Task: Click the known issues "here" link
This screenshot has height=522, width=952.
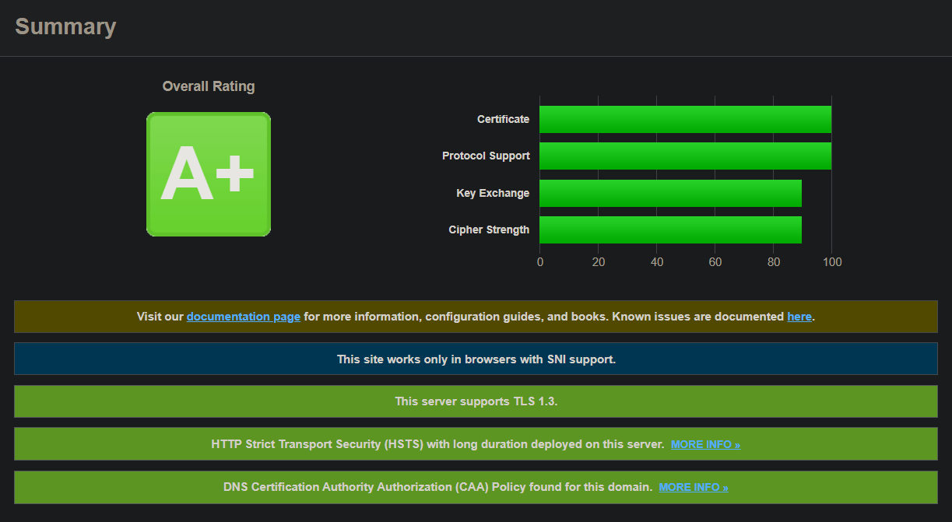Action: 799,316
